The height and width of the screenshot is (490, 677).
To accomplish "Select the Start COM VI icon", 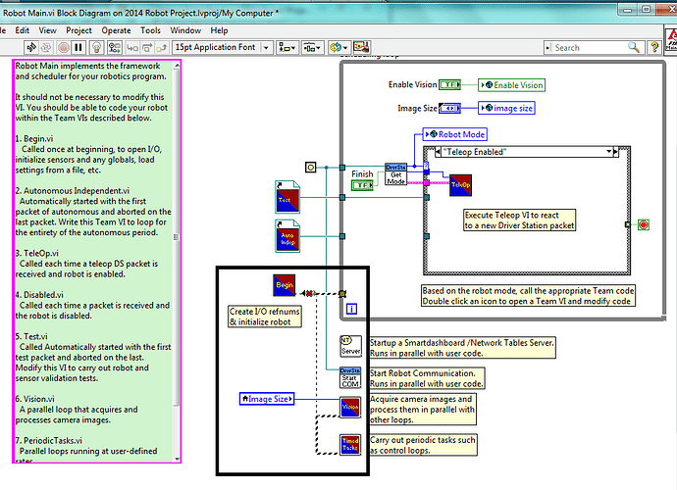I will tap(350, 378).
